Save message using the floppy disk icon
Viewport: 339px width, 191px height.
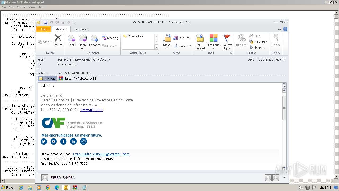46,23
